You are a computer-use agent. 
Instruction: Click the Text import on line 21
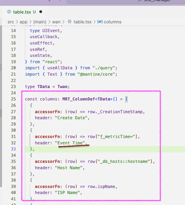pos(52,74)
